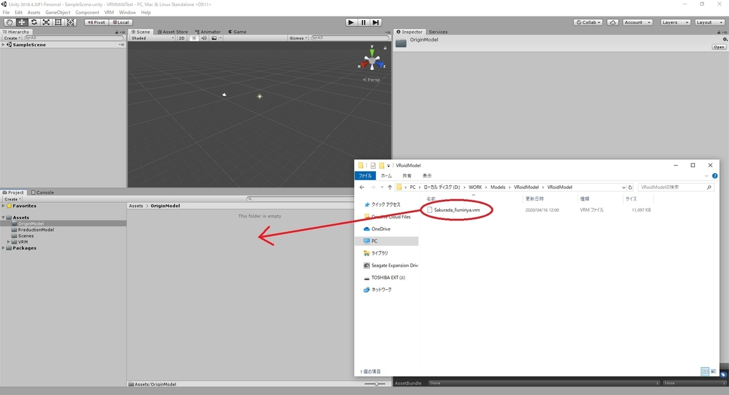
Task: Adjust the Project icon size slider
Action: pyautogui.click(x=377, y=384)
